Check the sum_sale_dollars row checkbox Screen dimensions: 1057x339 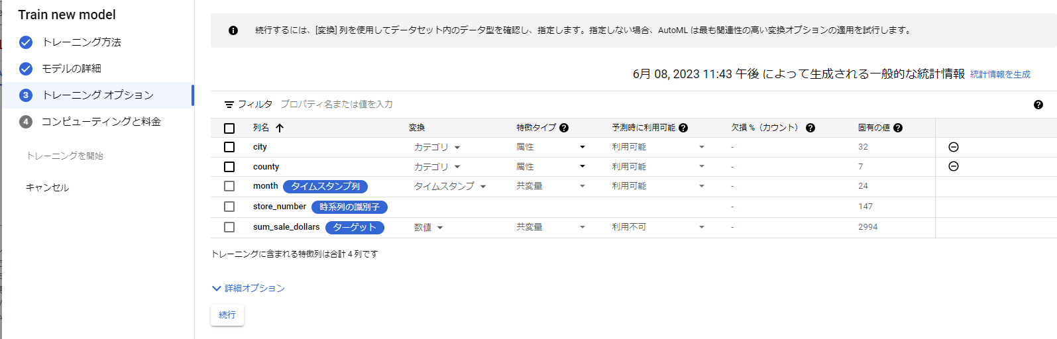pos(229,227)
